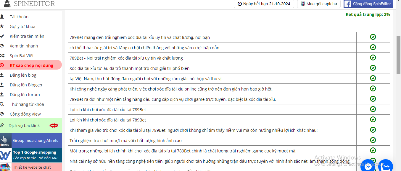Open Dịch vụ backlink link
The height and width of the screenshot is (171, 401).
coord(24,126)
